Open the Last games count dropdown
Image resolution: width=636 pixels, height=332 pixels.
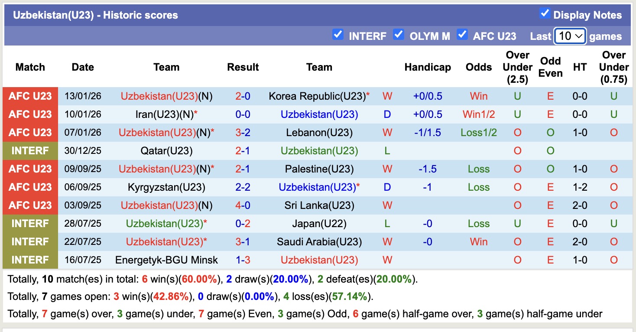tap(570, 36)
